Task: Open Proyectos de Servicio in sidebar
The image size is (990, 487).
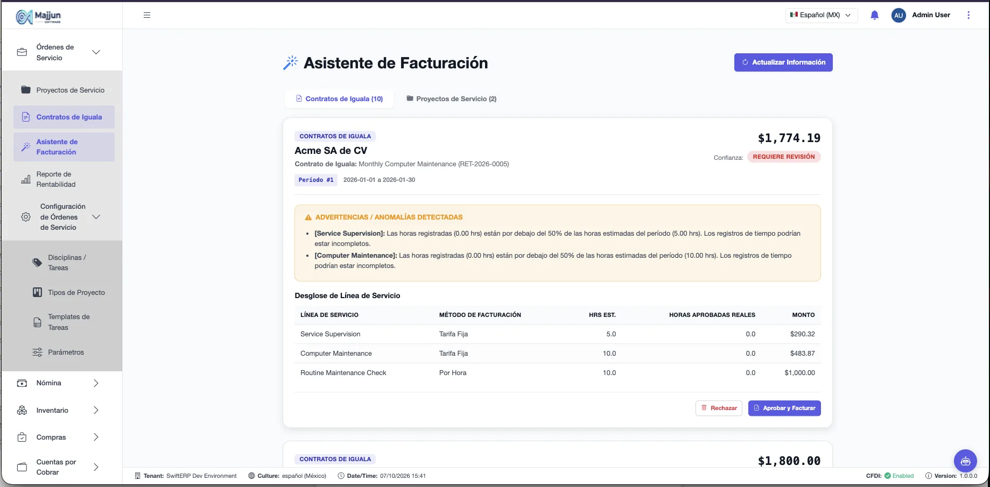Action: pyautogui.click(x=64, y=90)
